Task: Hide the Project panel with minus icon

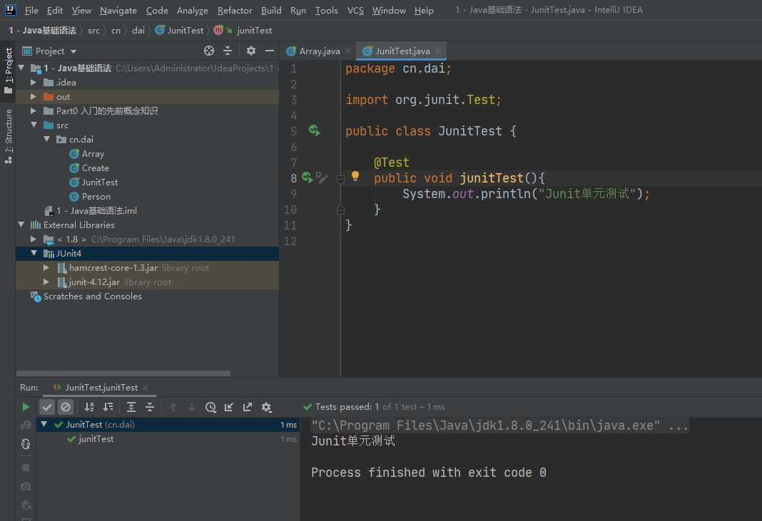Action: pos(270,51)
